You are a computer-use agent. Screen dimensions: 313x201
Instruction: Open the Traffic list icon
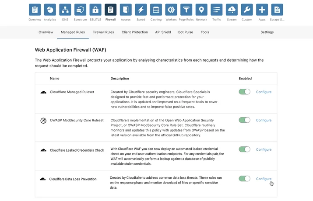point(217,10)
